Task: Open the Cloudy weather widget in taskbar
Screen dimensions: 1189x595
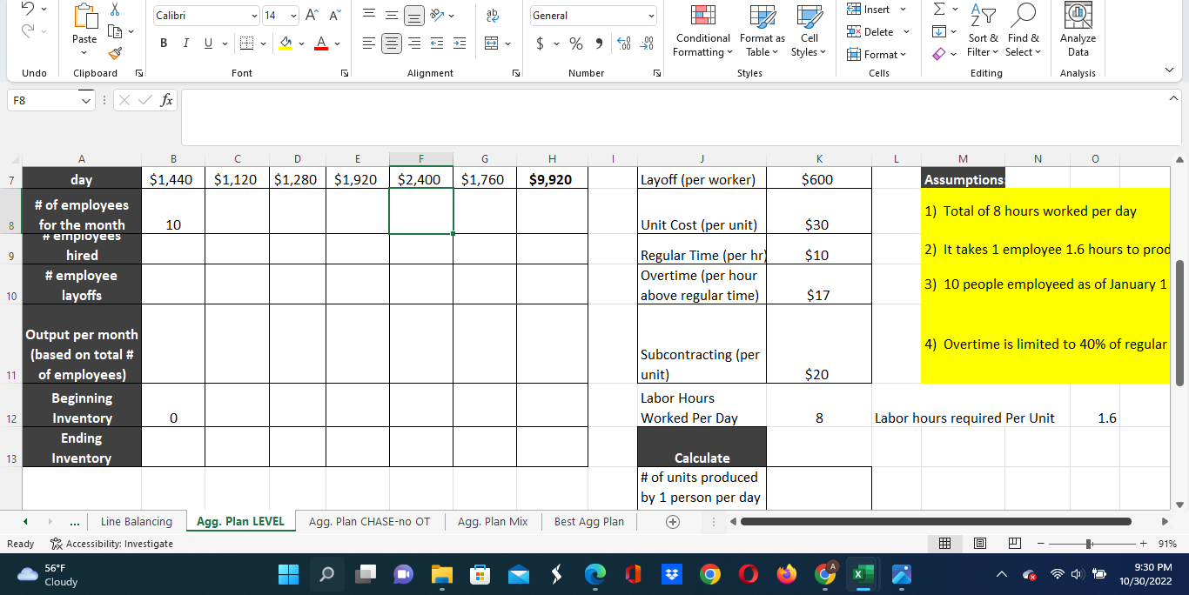Action: tap(48, 574)
